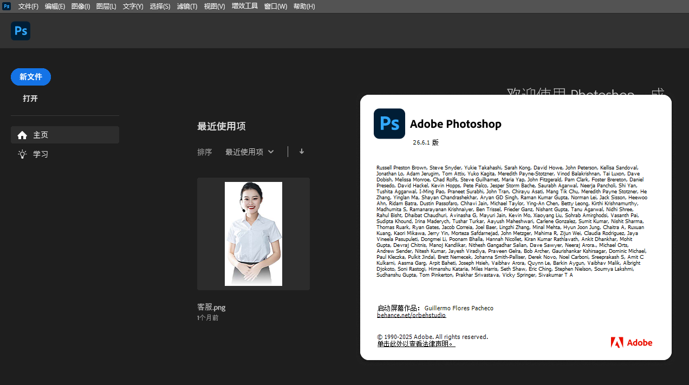Create a document with the 新文件 button
Viewport: 689px width, 385px height.
(31, 77)
